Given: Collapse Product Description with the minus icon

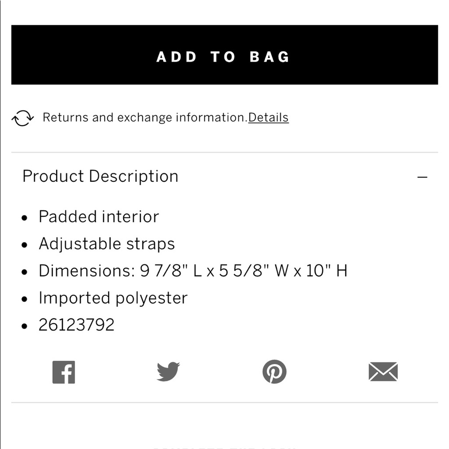Looking at the screenshot, I should click(422, 177).
